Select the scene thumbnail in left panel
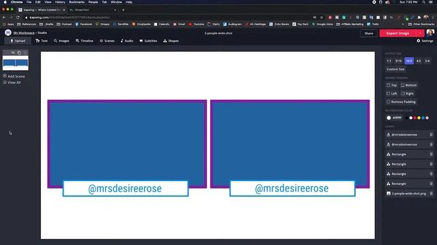Image resolution: width=437 pixels, height=245 pixels. [16, 63]
